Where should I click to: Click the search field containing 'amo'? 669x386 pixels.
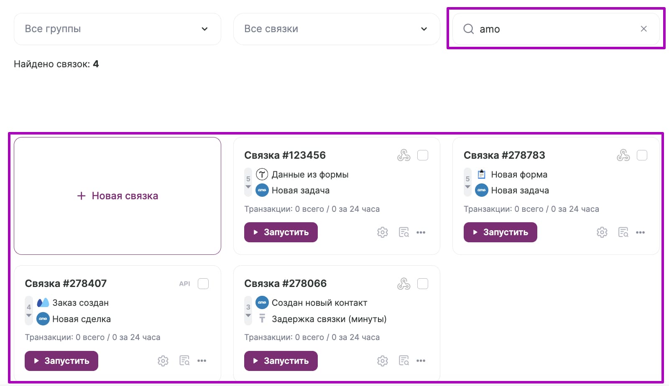[556, 29]
